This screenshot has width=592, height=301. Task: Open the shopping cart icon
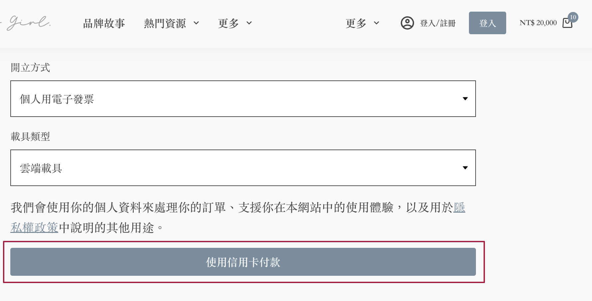[x=567, y=23]
